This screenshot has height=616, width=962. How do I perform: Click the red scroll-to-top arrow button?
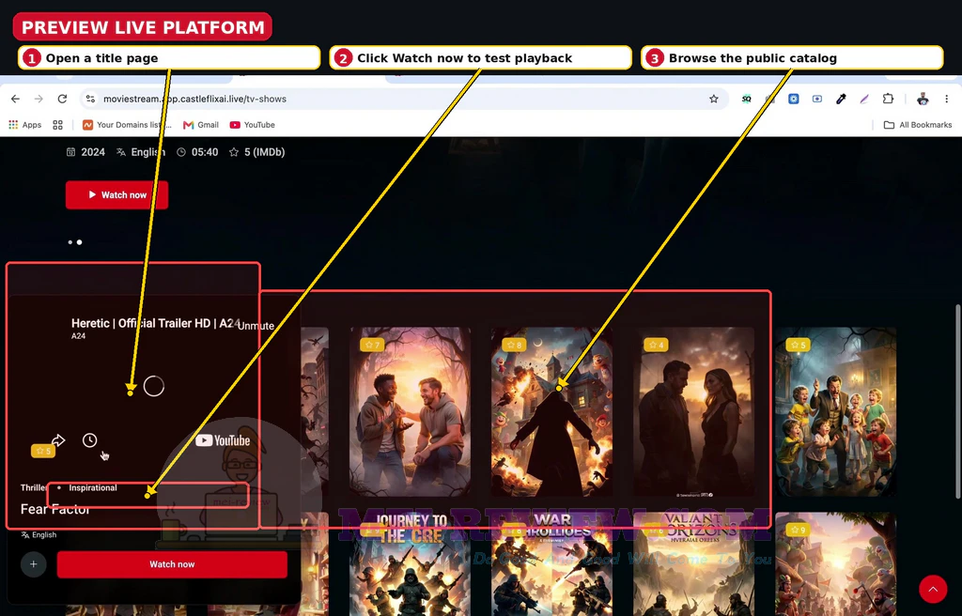point(933,589)
